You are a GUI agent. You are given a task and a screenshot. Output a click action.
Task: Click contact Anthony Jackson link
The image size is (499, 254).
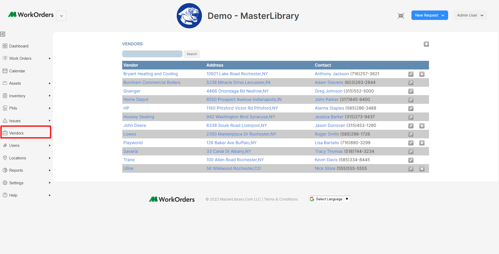click(332, 74)
